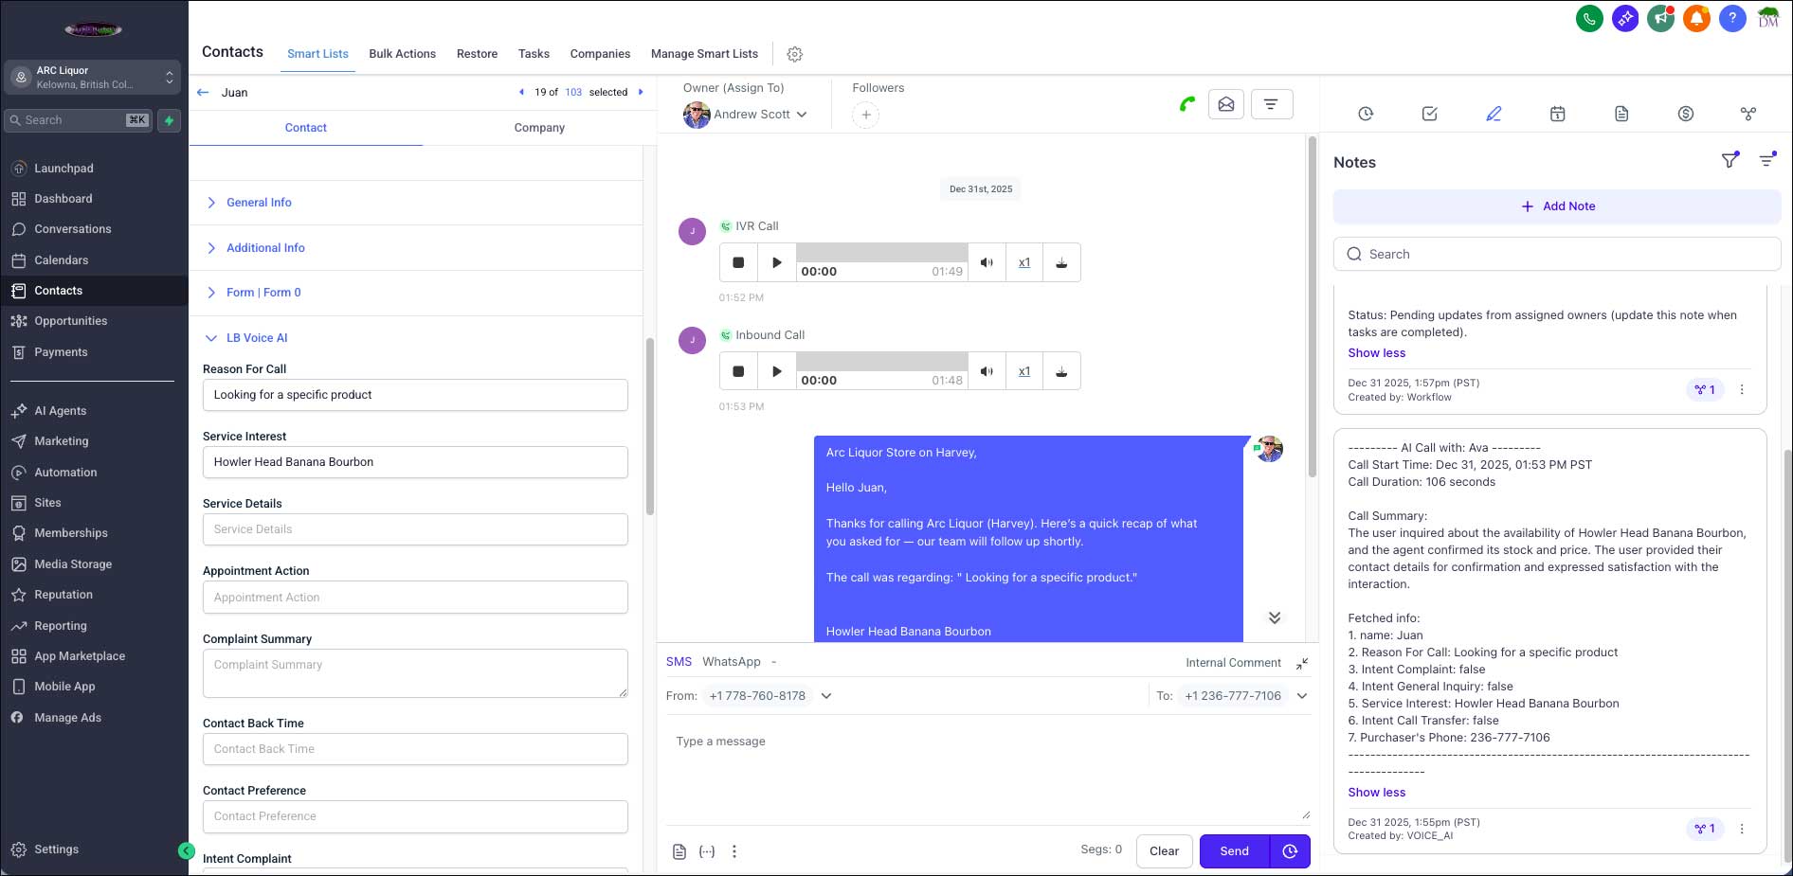Screen dimensions: 1793x876
Task: Show less on the AI Call note
Action: click(1376, 792)
